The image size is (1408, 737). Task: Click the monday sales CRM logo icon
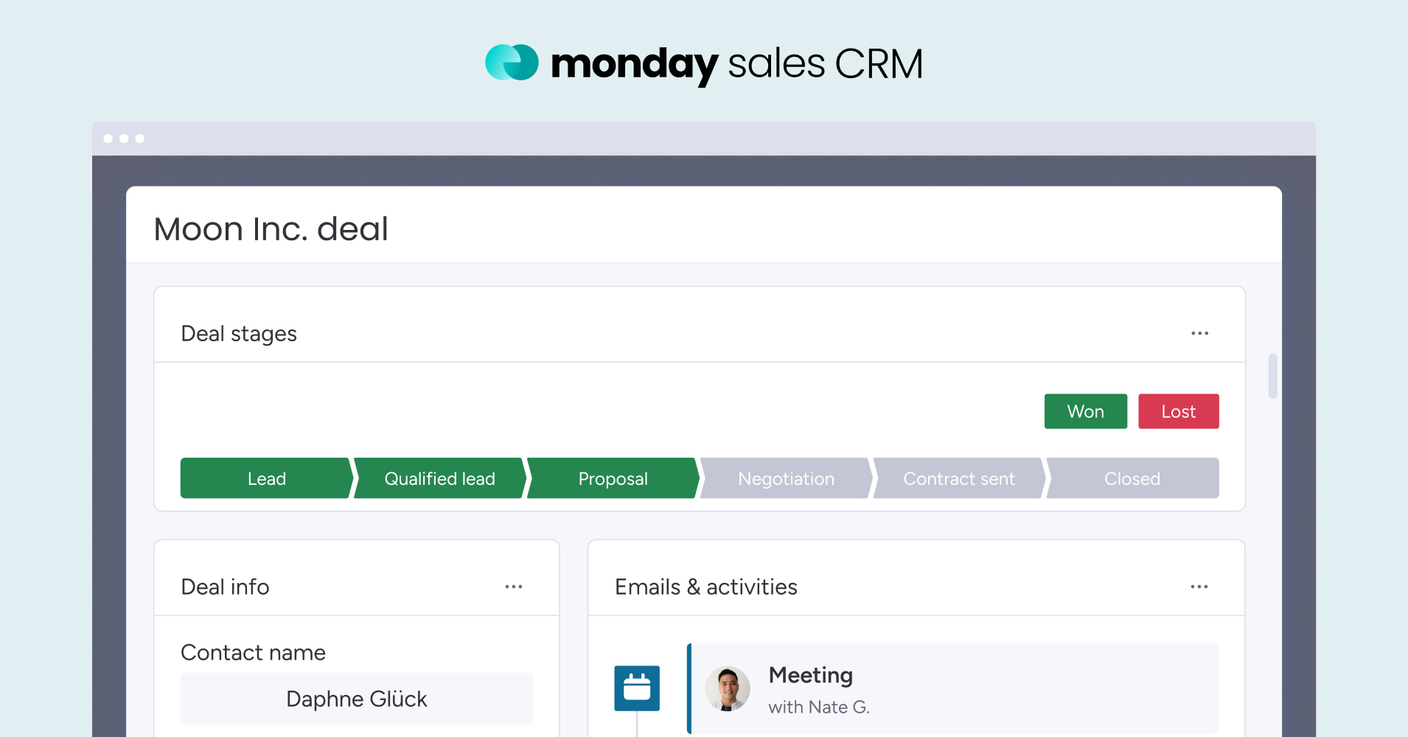(512, 63)
